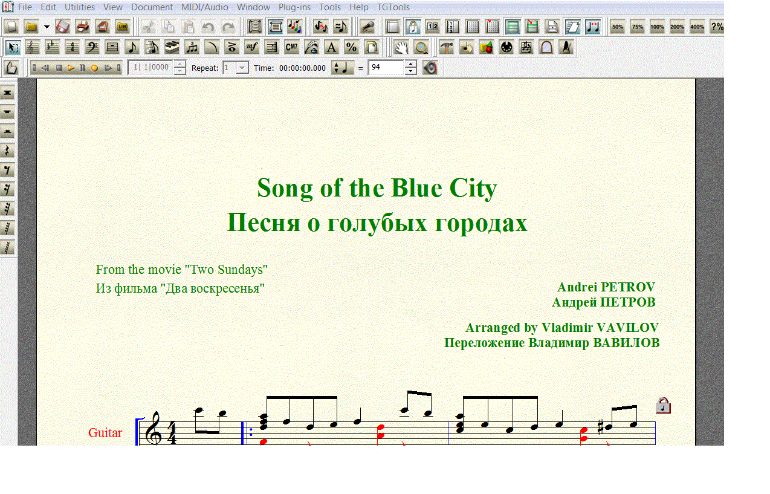The height and width of the screenshot is (494, 770).
Task: Set zoom to 400% button
Action: [697, 27]
